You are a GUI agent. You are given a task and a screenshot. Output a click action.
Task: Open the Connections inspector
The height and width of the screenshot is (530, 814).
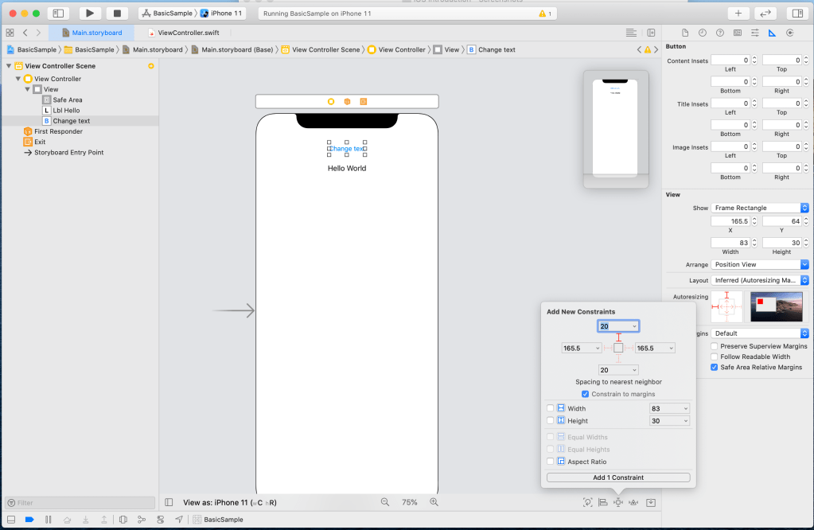[x=789, y=33]
